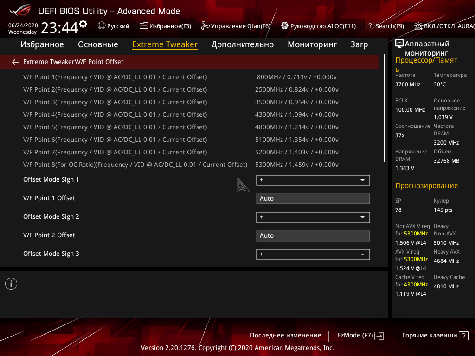Click the 800MHz / 0.719v value
The width and height of the screenshot is (475, 356).
296,77
